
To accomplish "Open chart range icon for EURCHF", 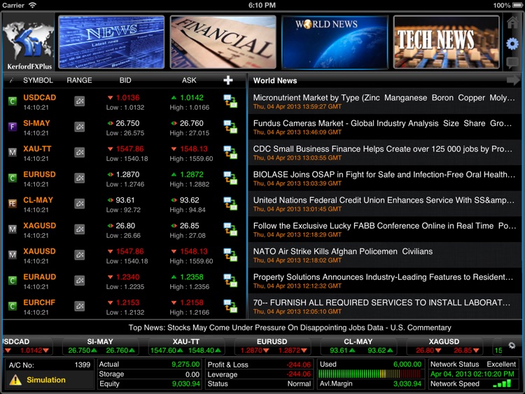I will 79,306.
